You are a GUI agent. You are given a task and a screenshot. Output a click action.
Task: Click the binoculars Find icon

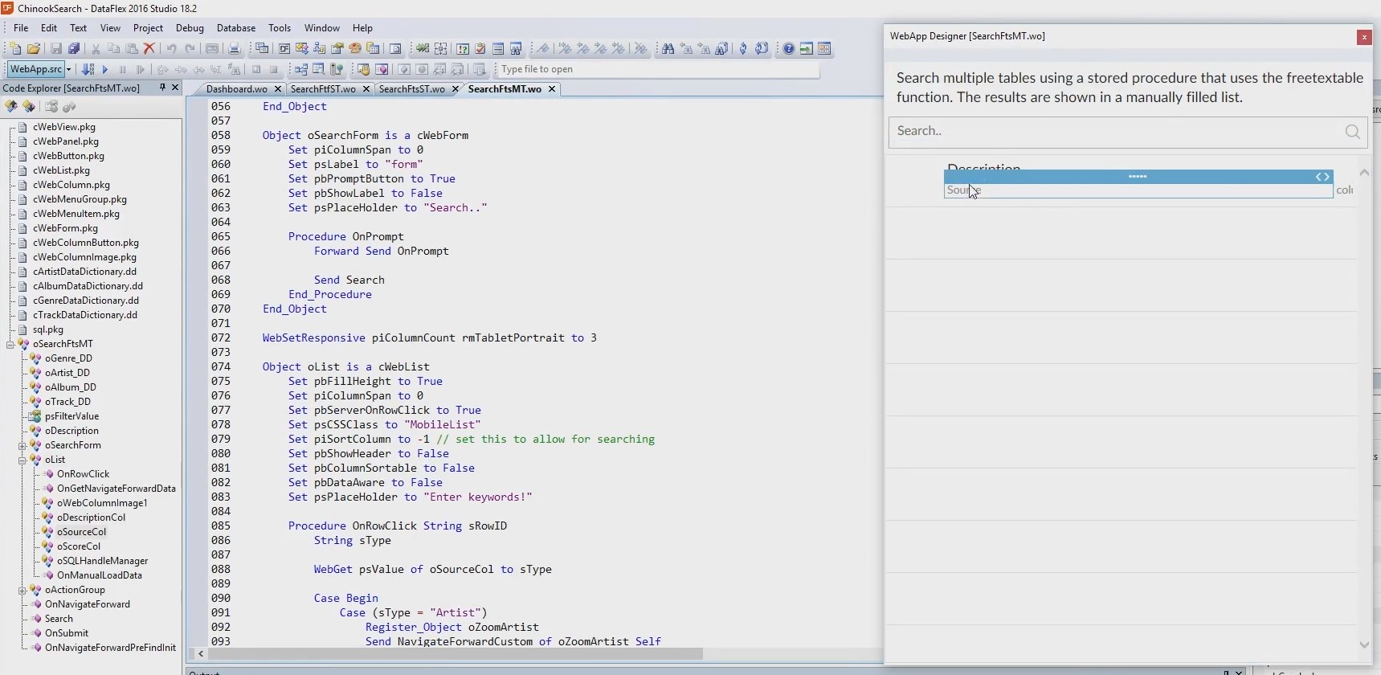tap(668, 49)
